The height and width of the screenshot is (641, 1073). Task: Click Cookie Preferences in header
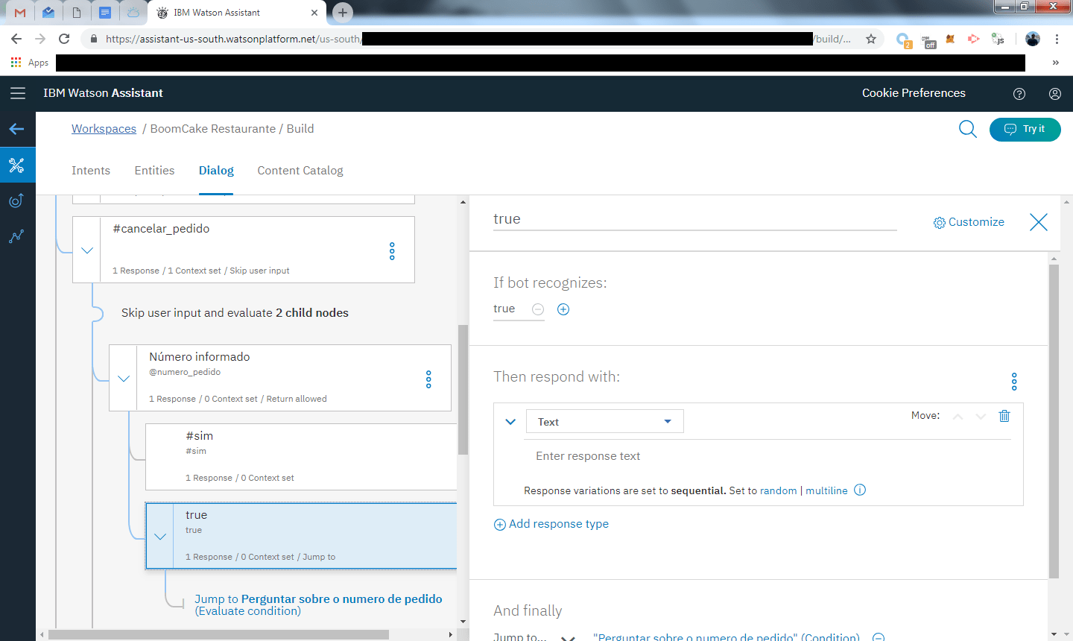click(914, 93)
